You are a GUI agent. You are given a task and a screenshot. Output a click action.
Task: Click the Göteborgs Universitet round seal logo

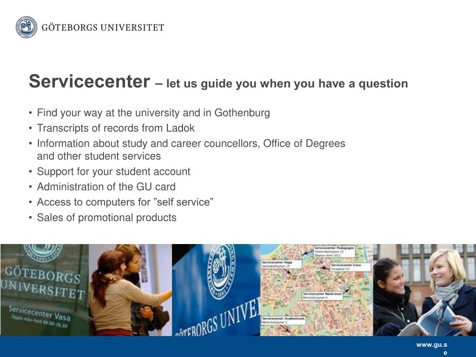[26, 27]
